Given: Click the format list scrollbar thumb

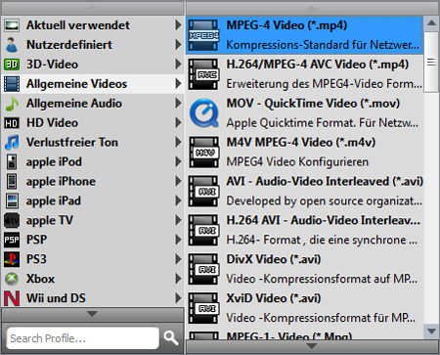Looking at the screenshot, I should coord(431,62).
